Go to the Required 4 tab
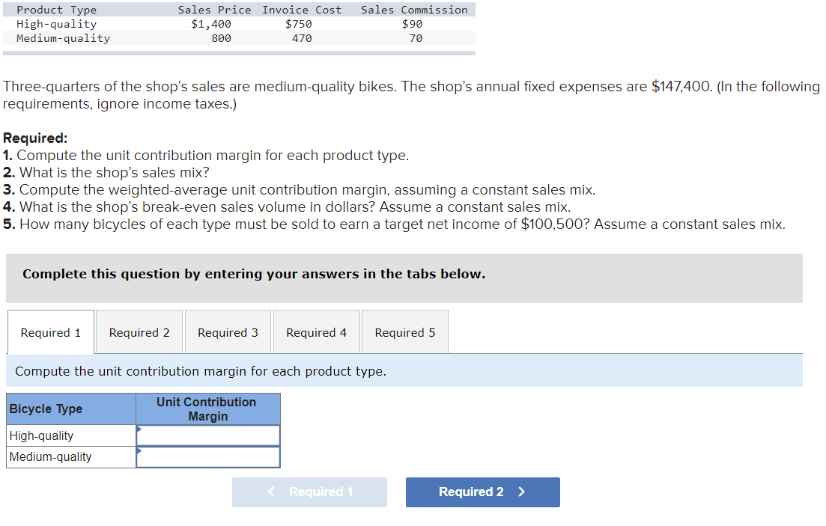Screen dimensions: 826x526 316,332
